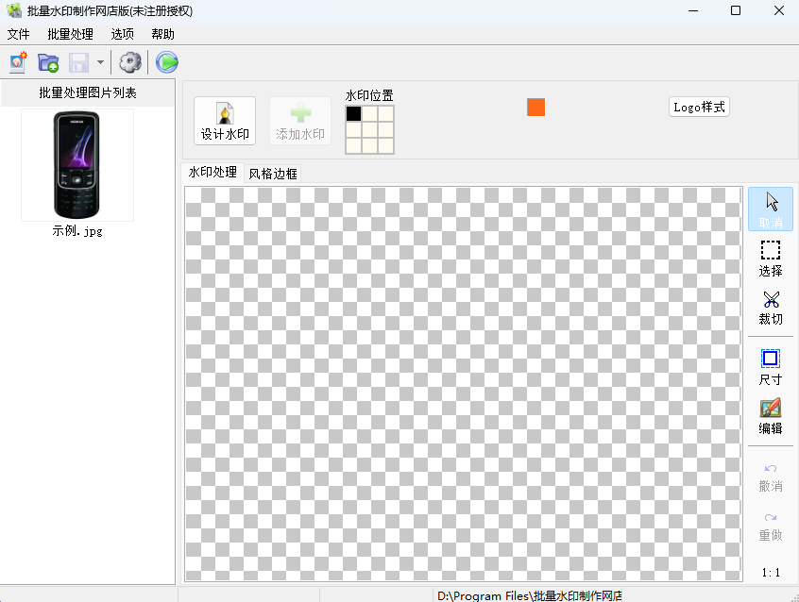The width and height of the screenshot is (799, 602).
Task: Select the 取消 pointer tool
Action: pyautogui.click(x=771, y=209)
